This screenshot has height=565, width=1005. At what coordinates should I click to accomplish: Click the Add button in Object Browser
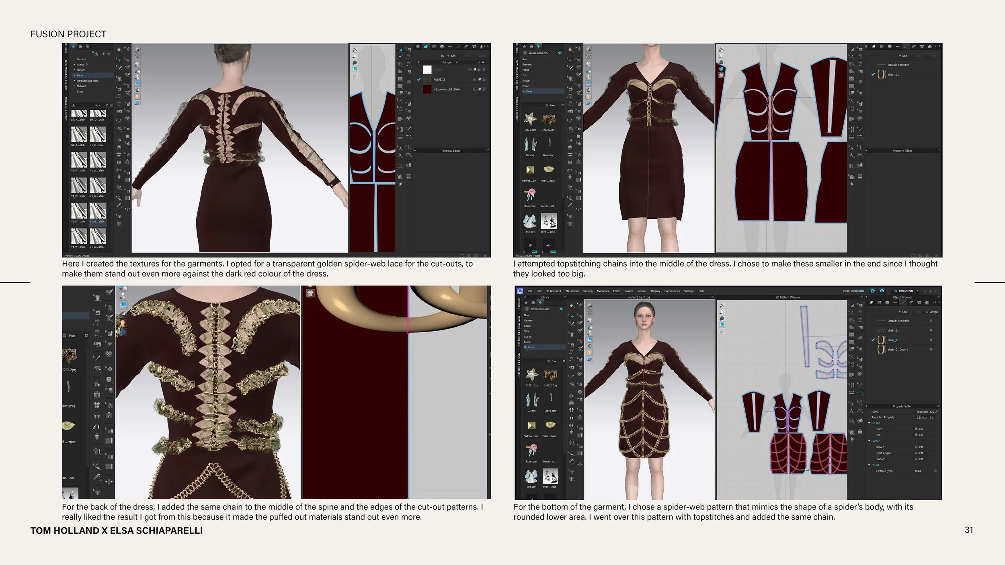point(902,312)
